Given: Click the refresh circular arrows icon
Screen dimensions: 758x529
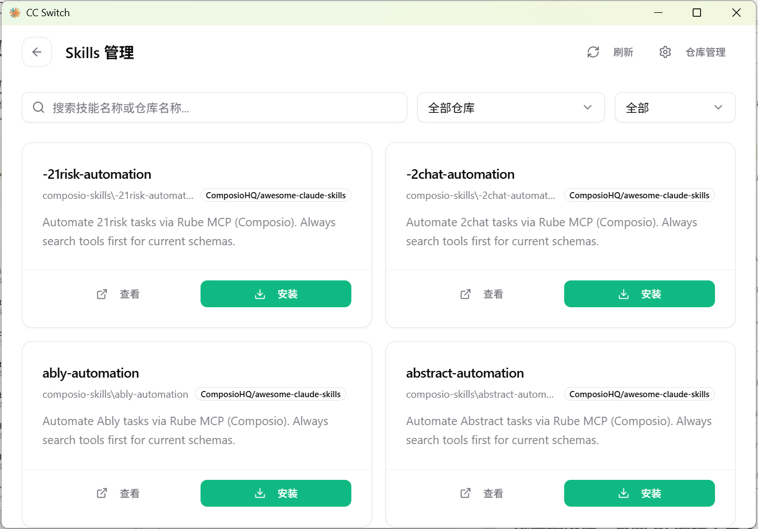Looking at the screenshot, I should [593, 52].
